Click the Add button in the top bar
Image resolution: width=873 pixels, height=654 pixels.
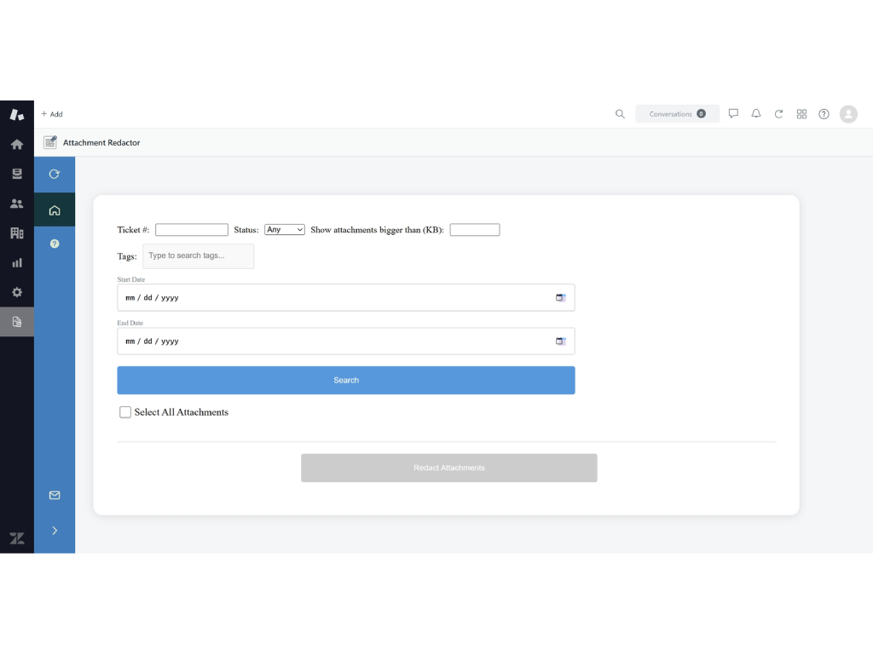[x=52, y=114]
